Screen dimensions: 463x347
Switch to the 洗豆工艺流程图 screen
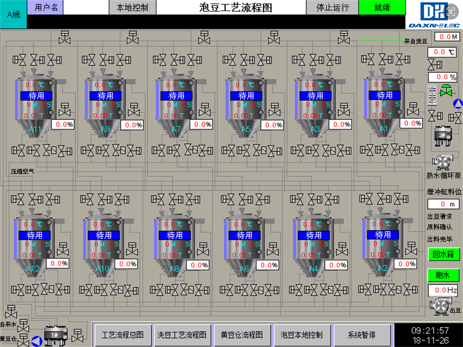(x=181, y=335)
